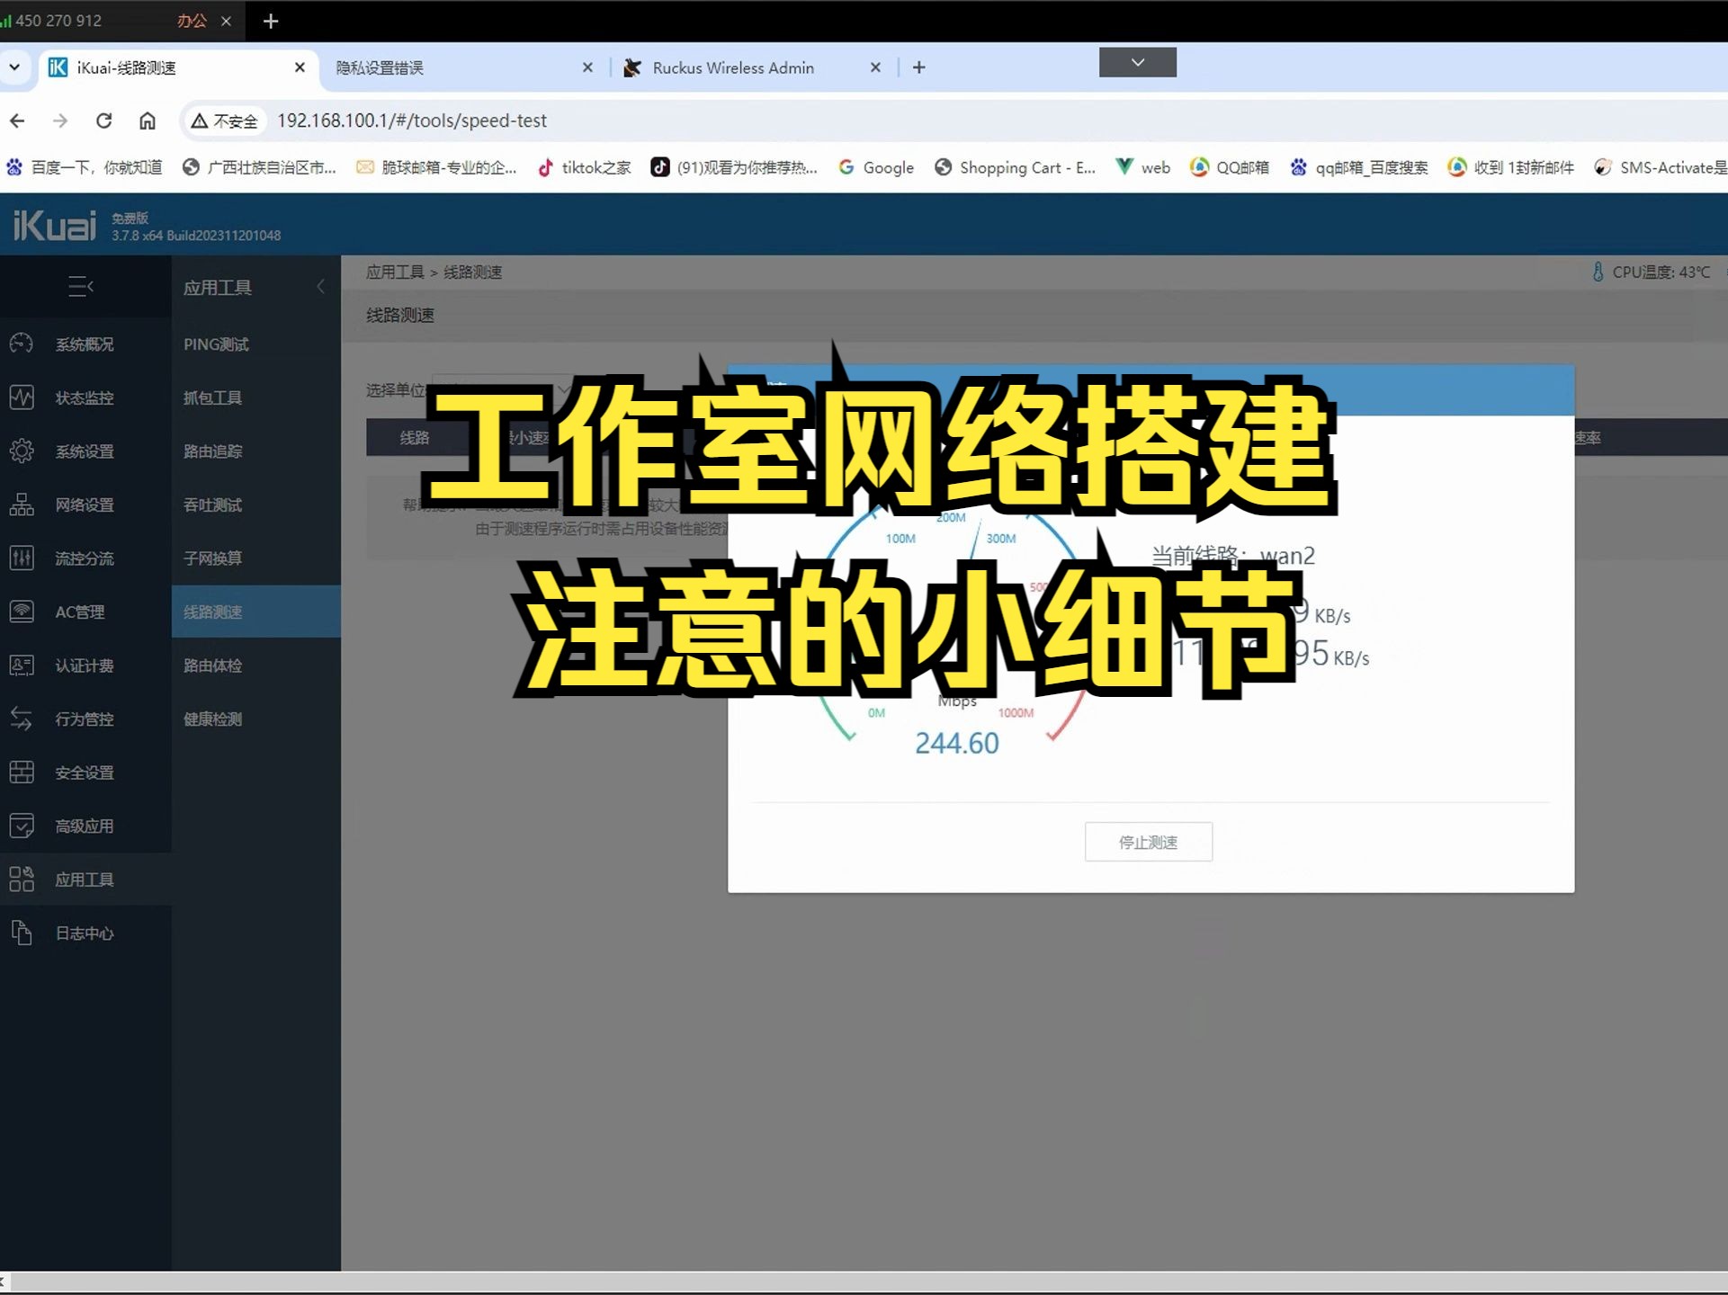
Task: Select 路由体检 submenu item
Action: click(x=256, y=665)
